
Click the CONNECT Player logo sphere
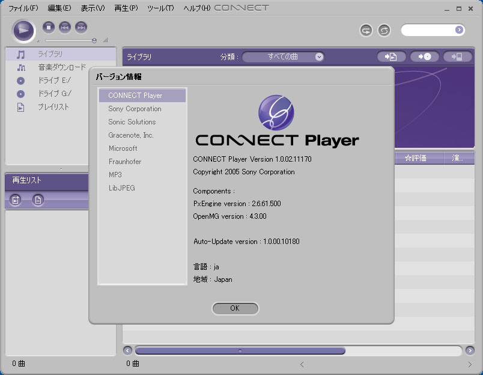click(x=276, y=112)
